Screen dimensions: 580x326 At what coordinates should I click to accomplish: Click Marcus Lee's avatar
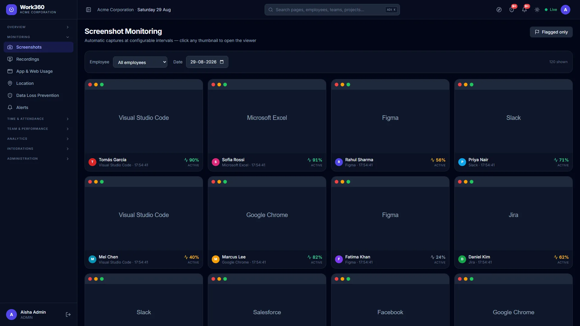pos(216,259)
